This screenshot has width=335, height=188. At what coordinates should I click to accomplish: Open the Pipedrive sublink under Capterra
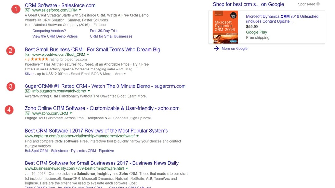pyautogui.click(x=106, y=151)
